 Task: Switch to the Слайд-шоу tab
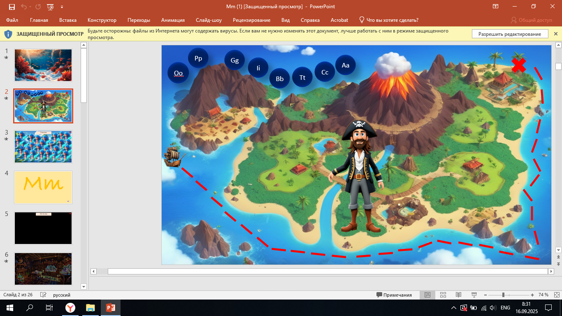click(x=209, y=20)
